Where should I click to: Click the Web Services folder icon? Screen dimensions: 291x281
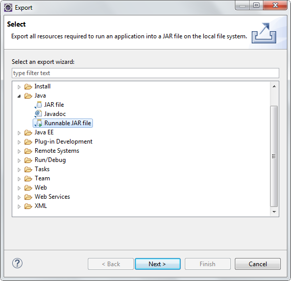pyautogui.click(x=28, y=197)
